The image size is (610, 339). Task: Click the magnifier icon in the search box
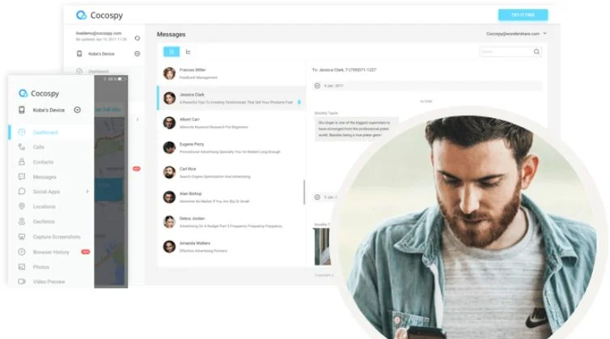pos(536,52)
